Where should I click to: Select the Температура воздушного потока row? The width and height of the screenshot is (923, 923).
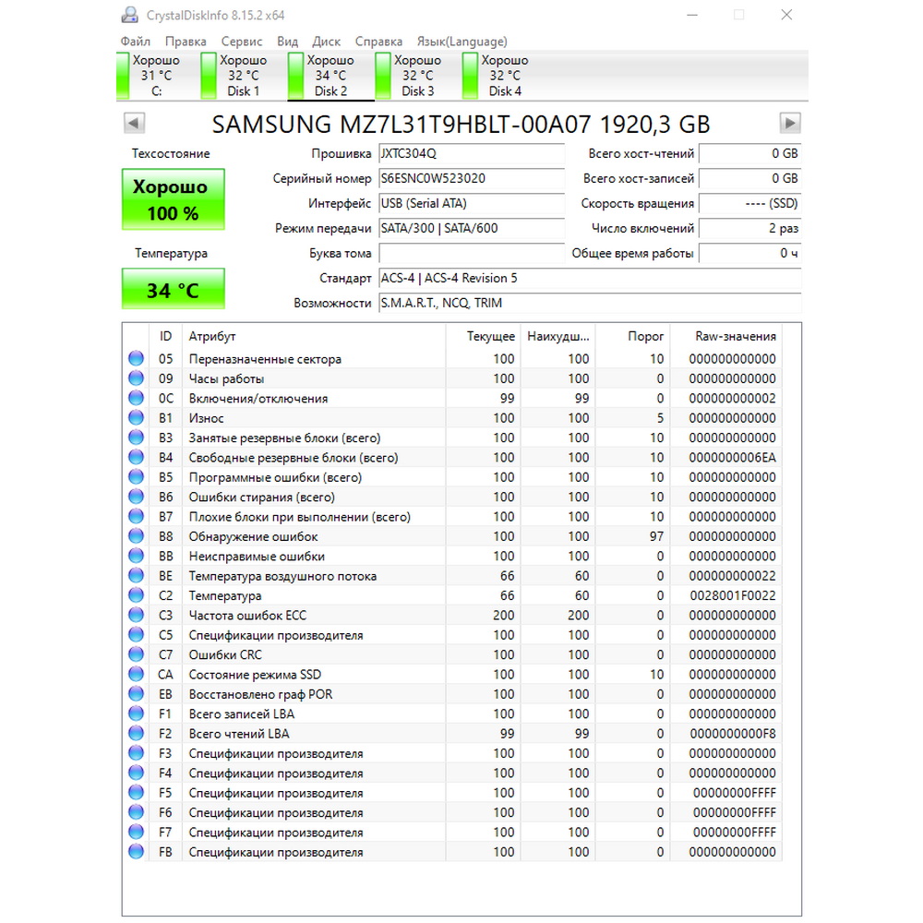pos(452,576)
